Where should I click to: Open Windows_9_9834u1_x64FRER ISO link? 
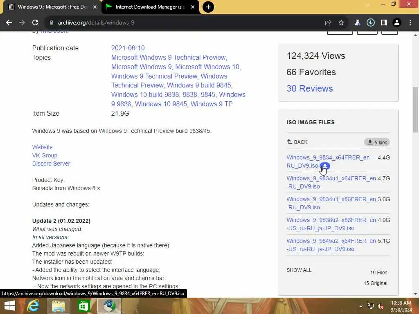tap(331, 182)
